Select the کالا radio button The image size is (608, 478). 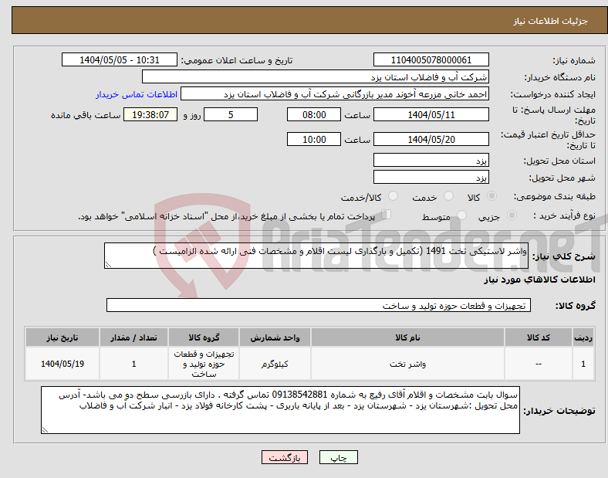pyautogui.click(x=491, y=196)
